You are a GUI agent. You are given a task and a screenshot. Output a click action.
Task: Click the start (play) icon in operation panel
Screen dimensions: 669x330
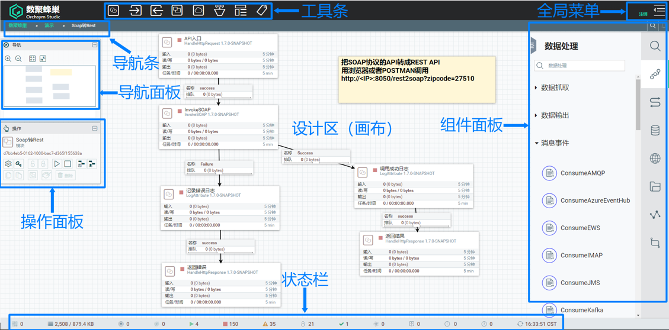click(57, 164)
